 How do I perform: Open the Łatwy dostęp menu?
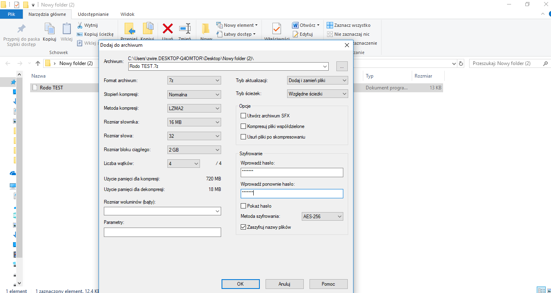click(236, 34)
